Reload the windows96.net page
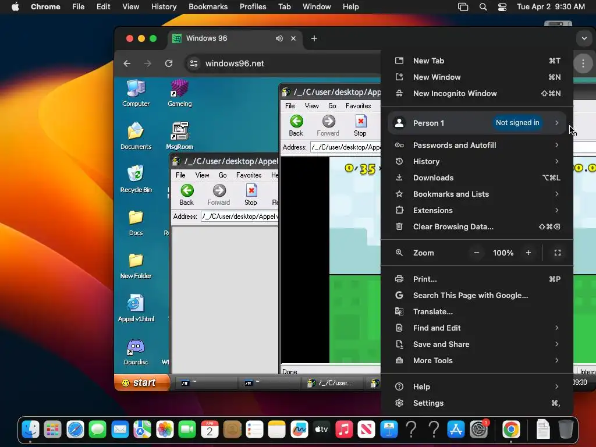The height and width of the screenshot is (447, 596). pos(169,63)
